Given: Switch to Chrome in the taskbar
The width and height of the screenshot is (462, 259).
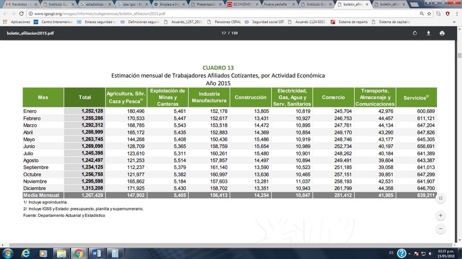Looking at the screenshot, I should (79, 253).
